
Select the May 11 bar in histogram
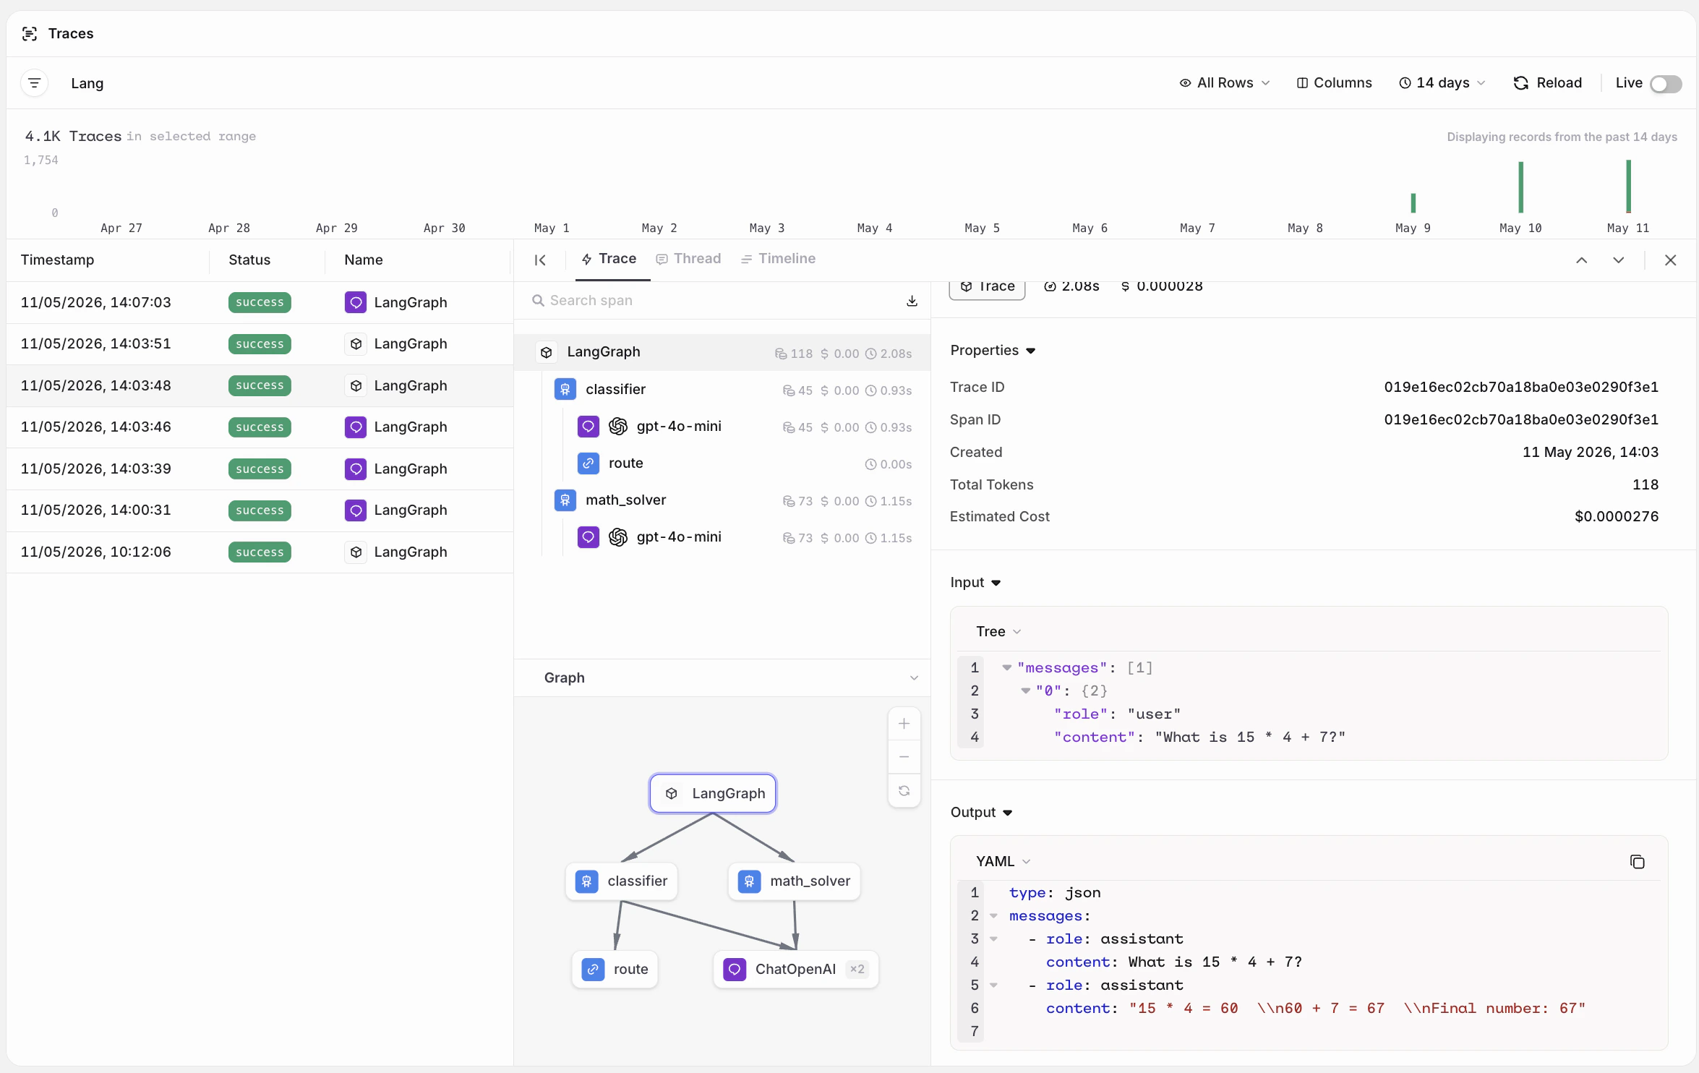coord(1629,187)
